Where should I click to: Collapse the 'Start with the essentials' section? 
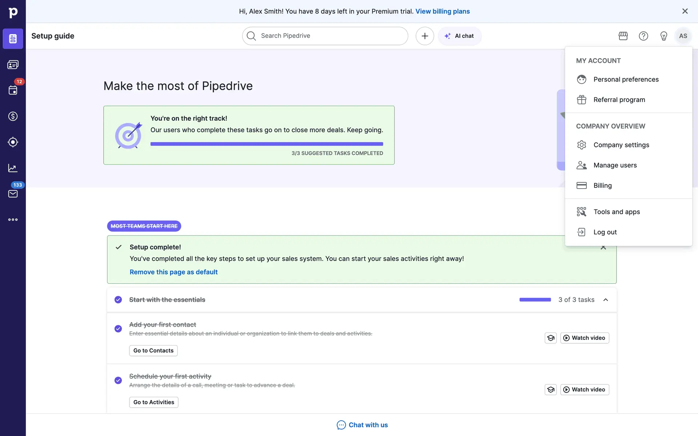point(606,300)
